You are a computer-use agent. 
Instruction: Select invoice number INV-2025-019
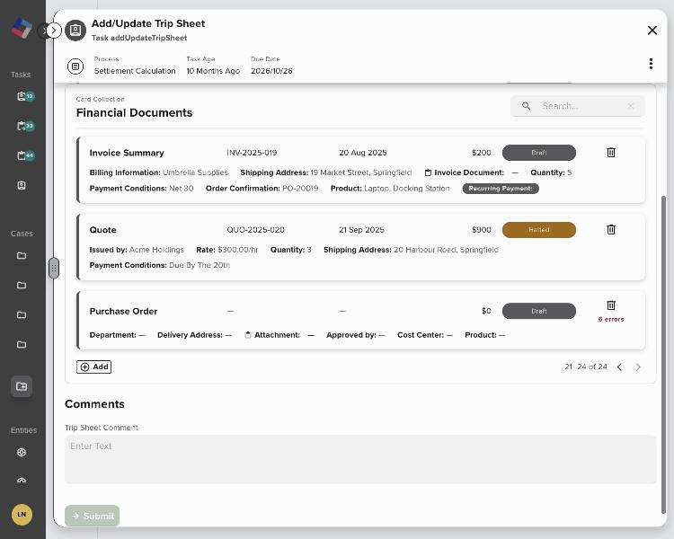coord(252,153)
